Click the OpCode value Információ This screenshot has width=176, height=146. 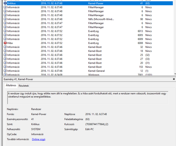point(37,134)
